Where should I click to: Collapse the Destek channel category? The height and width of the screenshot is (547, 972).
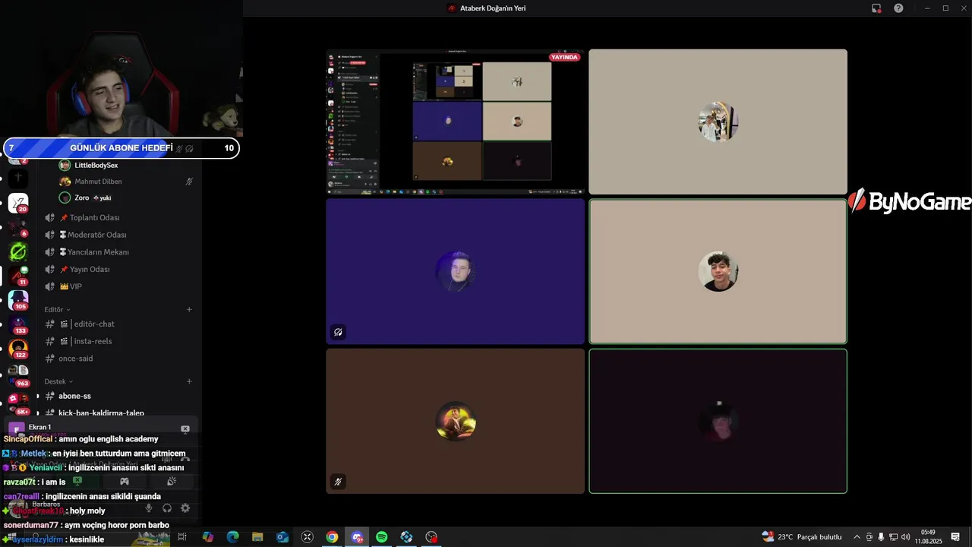[58, 381]
